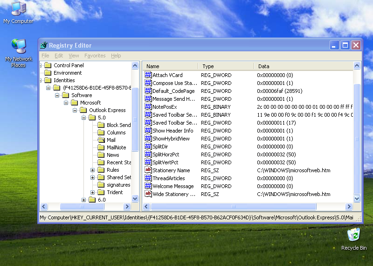373x266 pixels.
Task: Click the Environment folder icon
Action: tap(48, 73)
